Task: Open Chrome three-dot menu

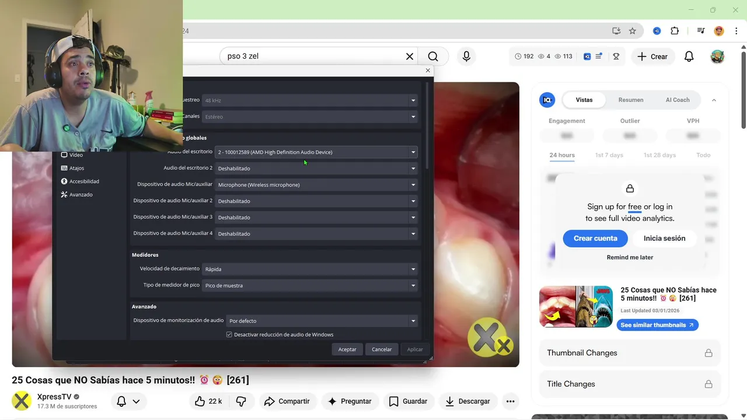Action: (x=735, y=31)
